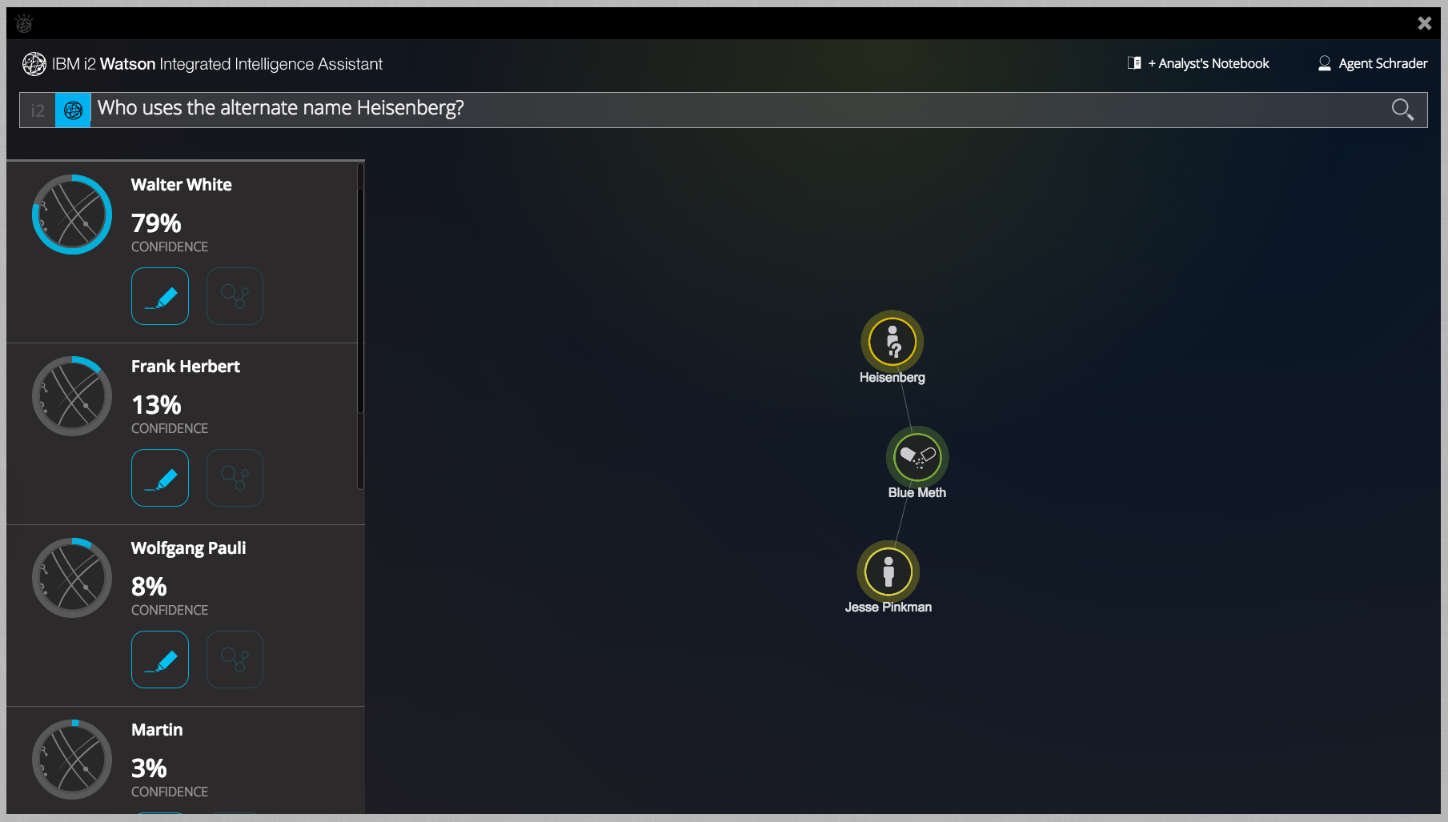Viewport: 1448px width, 822px height.
Task: Open the Agent Schrader user menu
Action: pos(1373,63)
